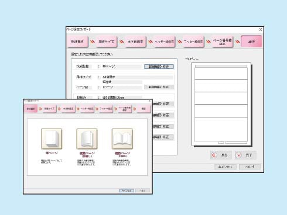Select the highlighted 確認 step in the back window

tap(251, 41)
